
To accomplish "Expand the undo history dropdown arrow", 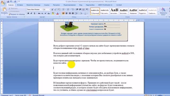I will [x=13, y=1].
